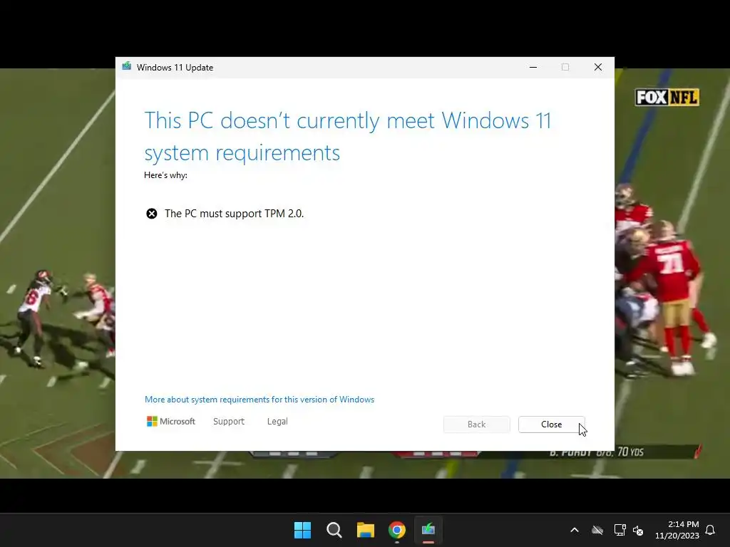Screen dimensions: 730x547
Task: Click the Windows 11 Update title bar icon
Action: (127, 66)
